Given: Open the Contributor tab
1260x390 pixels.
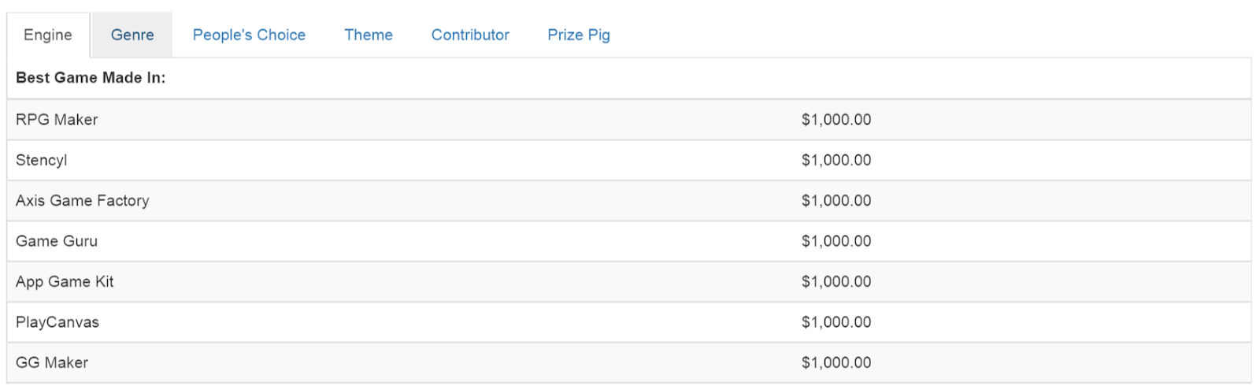Looking at the screenshot, I should (470, 35).
